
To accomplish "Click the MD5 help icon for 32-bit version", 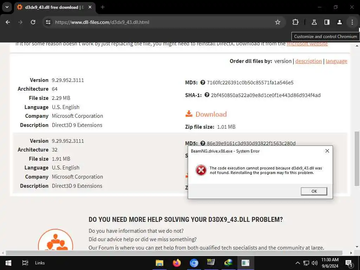I will [x=202, y=143].
